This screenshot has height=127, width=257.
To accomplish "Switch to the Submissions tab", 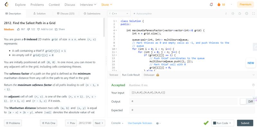I will coord(92,14).
